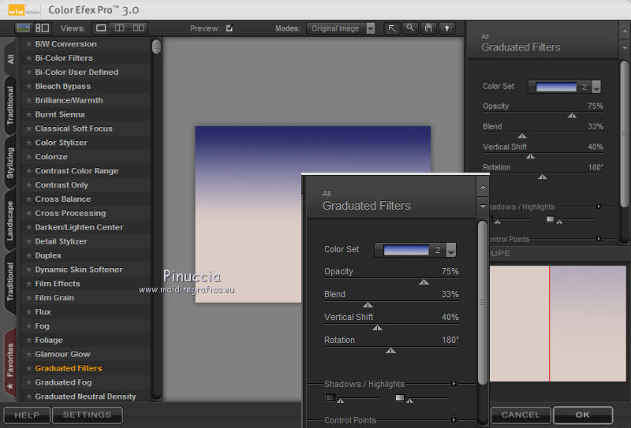Click the star icon beside Color Stylizer
Image resolution: width=631 pixels, height=428 pixels.
pyautogui.click(x=29, y=143)
